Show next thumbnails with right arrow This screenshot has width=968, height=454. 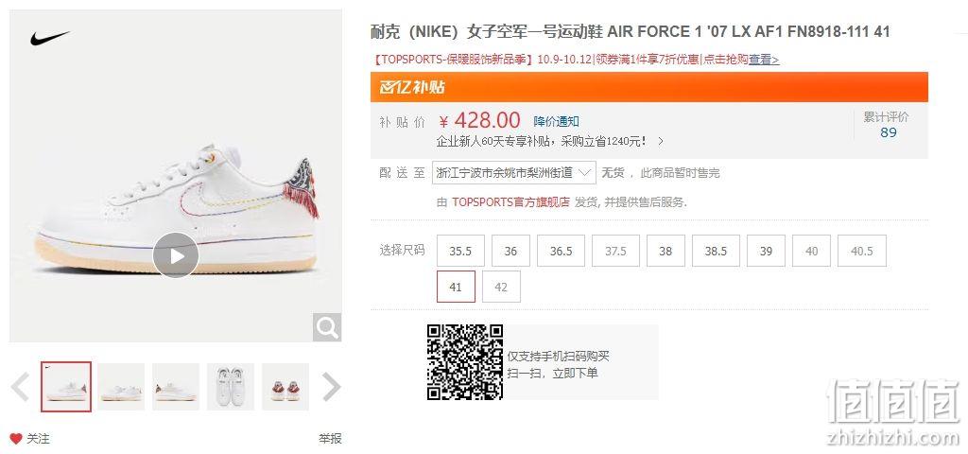332,387
